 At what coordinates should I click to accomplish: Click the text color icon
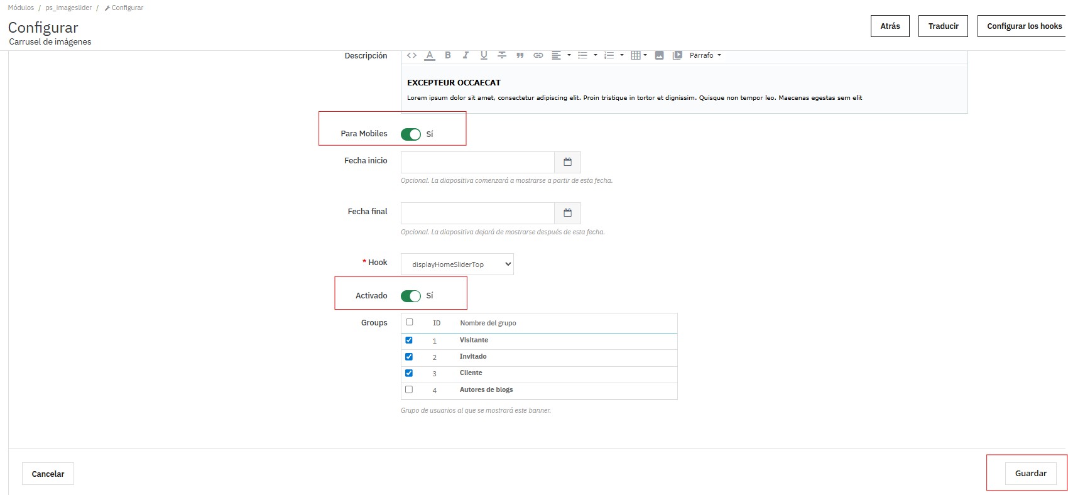430,55
